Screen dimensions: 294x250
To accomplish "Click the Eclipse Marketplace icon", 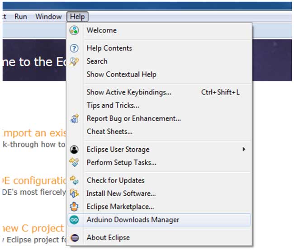I will point(75,207).
